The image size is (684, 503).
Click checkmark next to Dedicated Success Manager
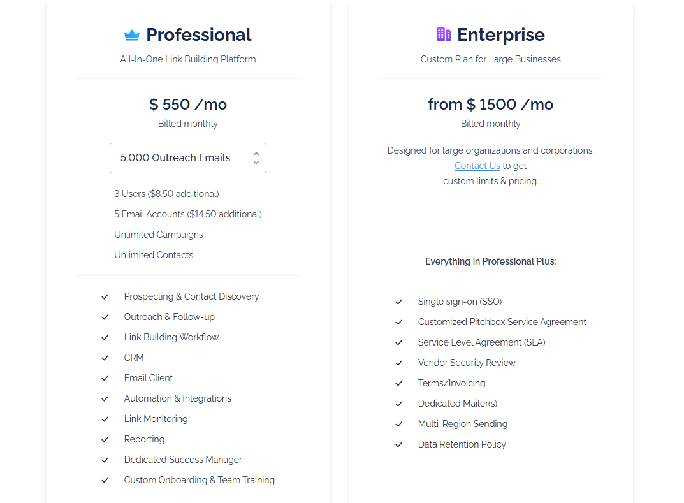coord(105,460)
